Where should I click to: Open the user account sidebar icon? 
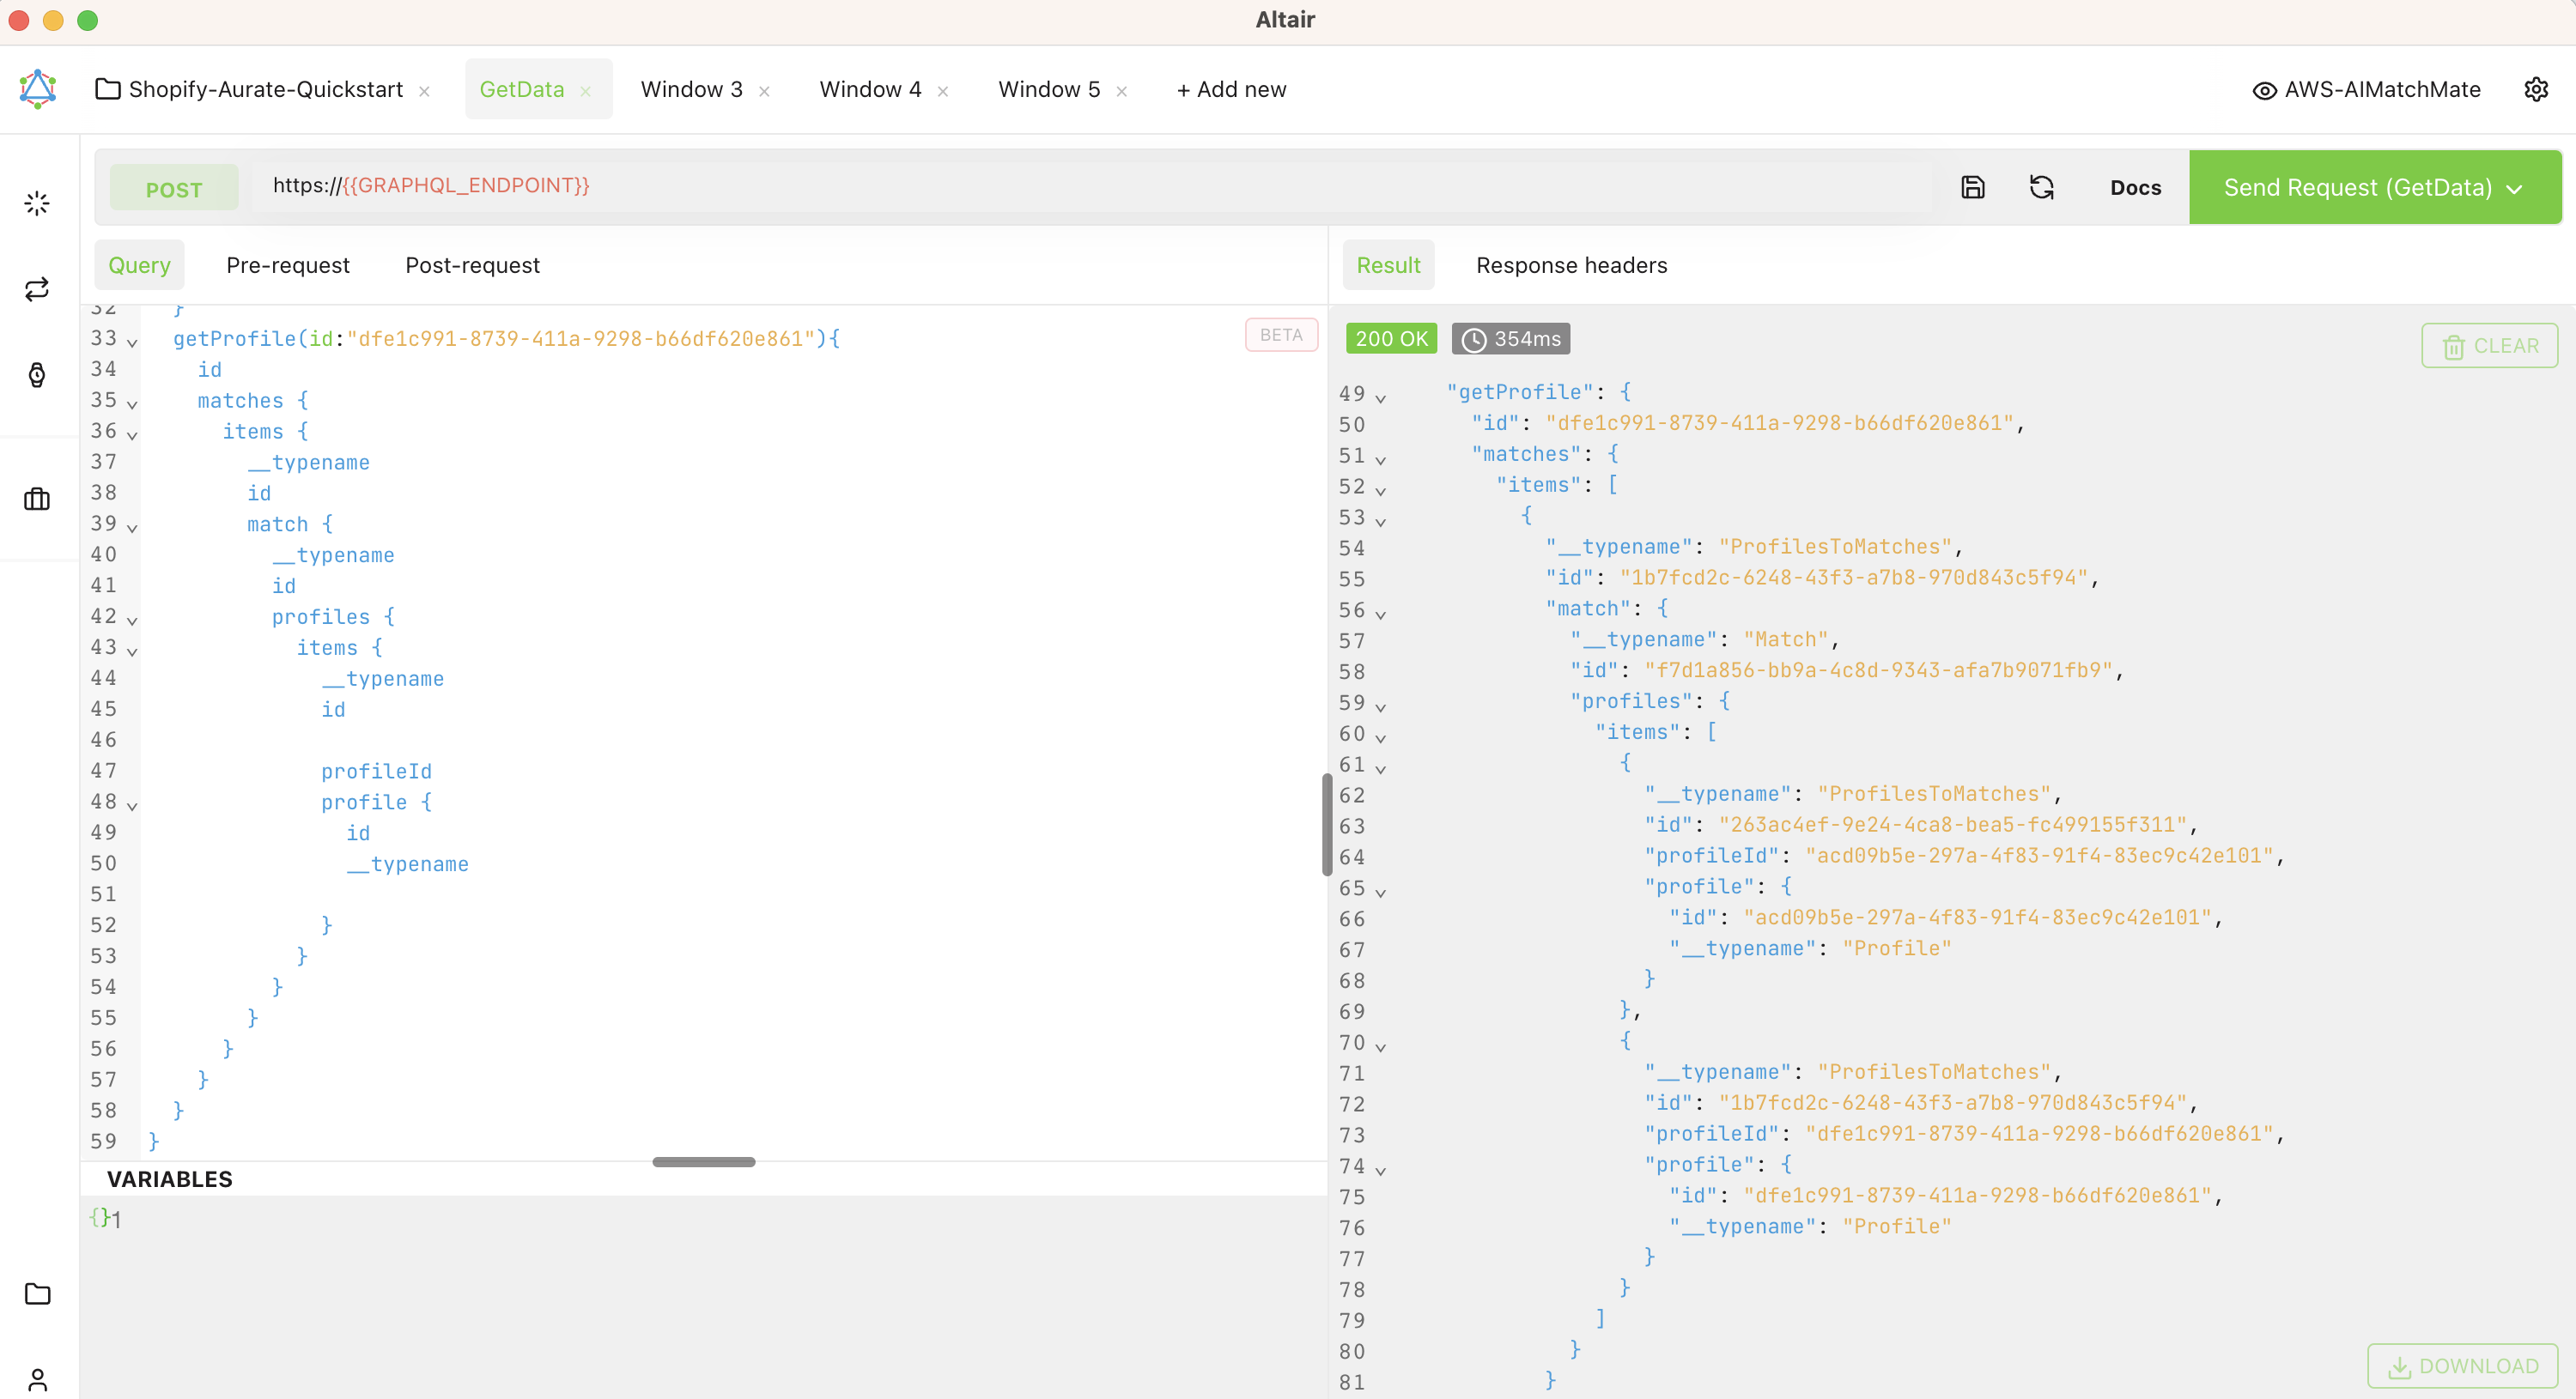[x=37, y=1379]
